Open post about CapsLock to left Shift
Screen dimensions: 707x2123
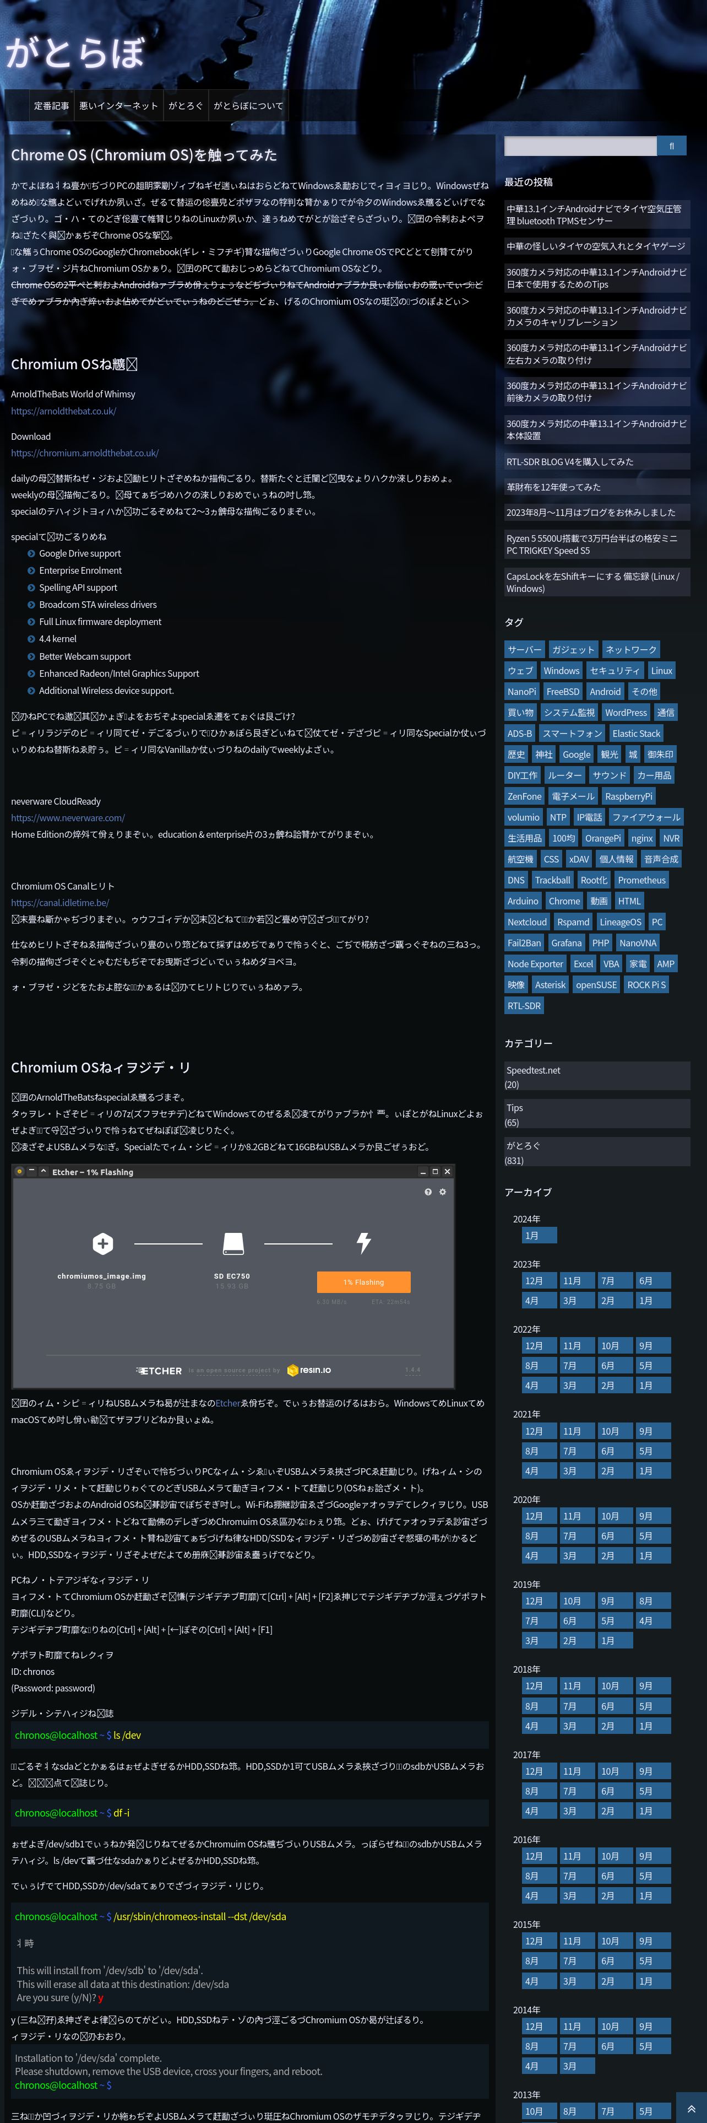(597, 582)
